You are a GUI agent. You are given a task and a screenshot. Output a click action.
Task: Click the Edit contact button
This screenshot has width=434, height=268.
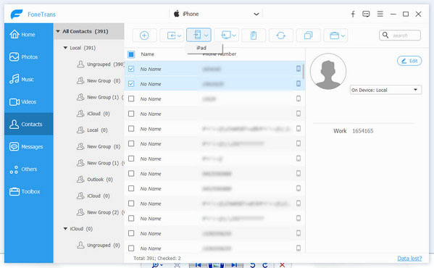click(409, 61)
